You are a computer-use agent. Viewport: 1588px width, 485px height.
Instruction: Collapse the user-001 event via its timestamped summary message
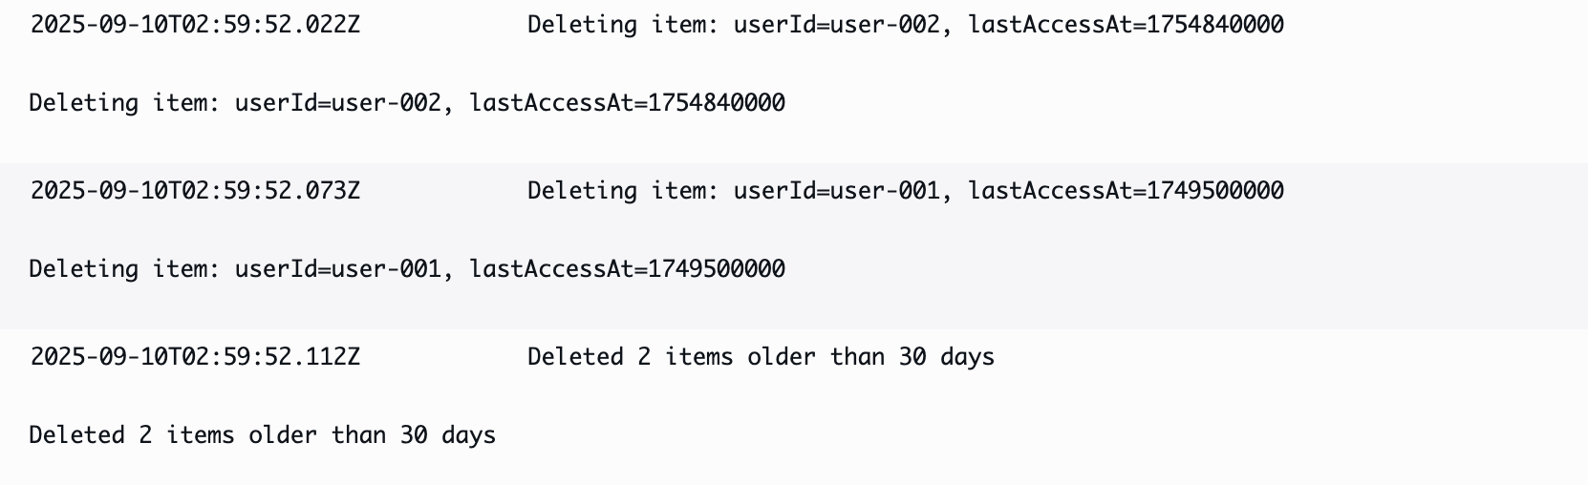point(906,191)
